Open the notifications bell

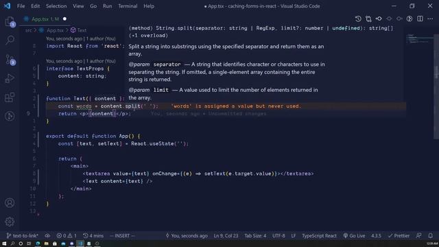(431, 236)
